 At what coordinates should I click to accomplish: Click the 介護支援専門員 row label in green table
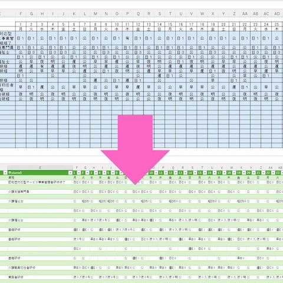[19, 192]
